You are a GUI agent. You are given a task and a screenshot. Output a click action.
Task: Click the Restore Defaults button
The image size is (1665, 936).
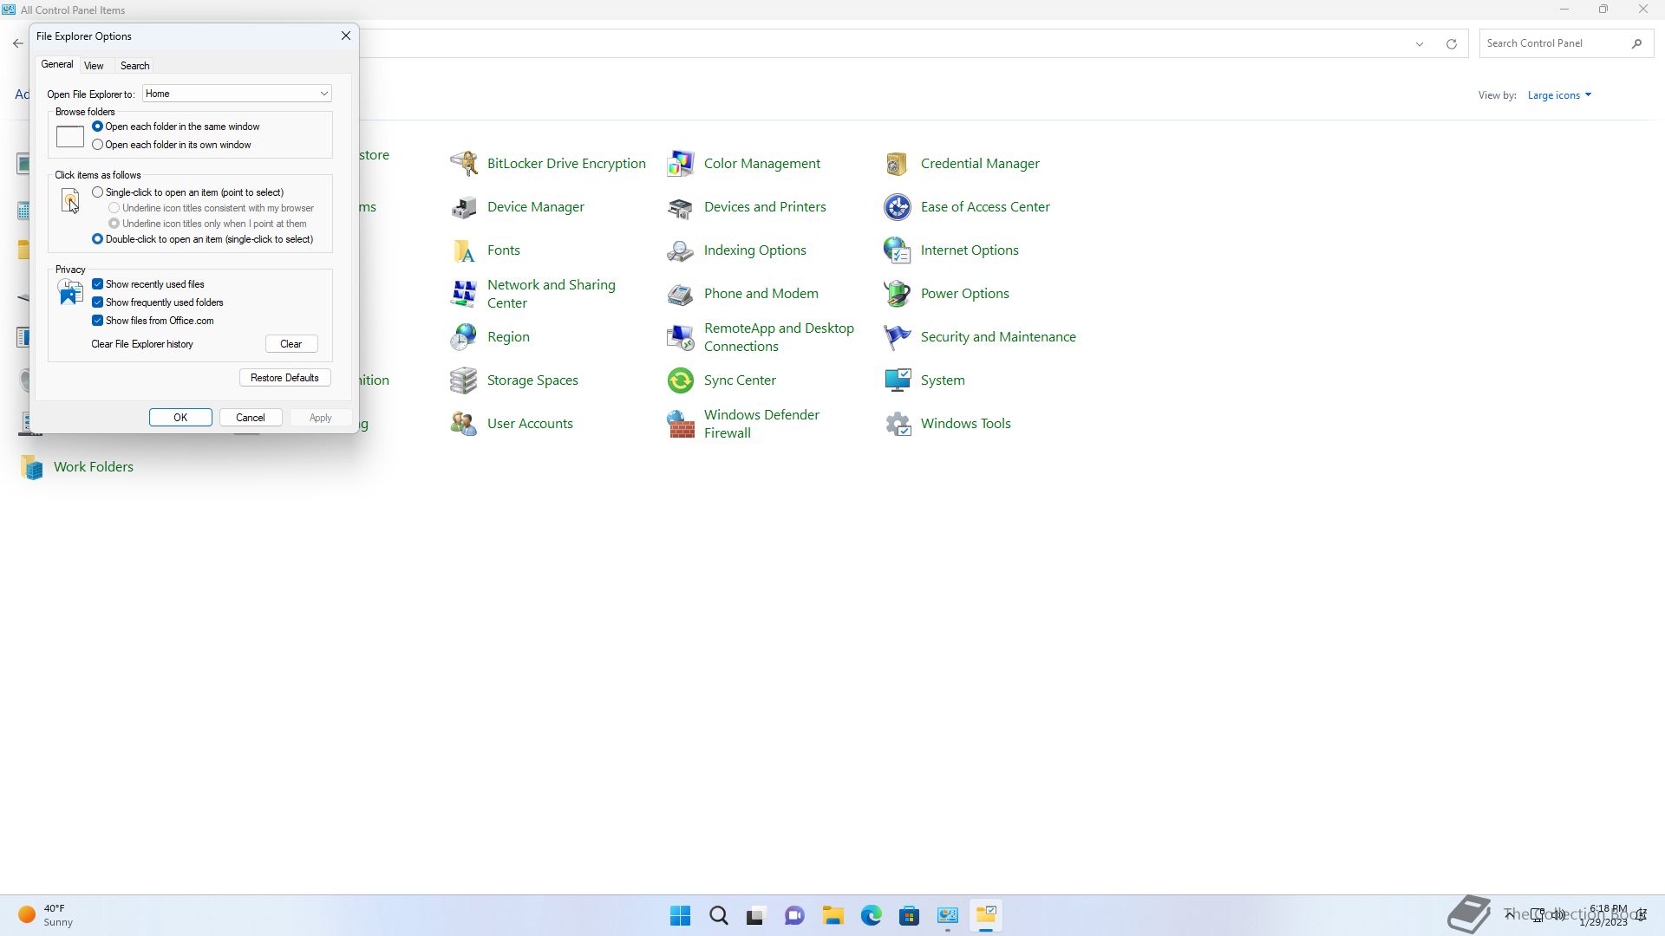tap(284, 378)
